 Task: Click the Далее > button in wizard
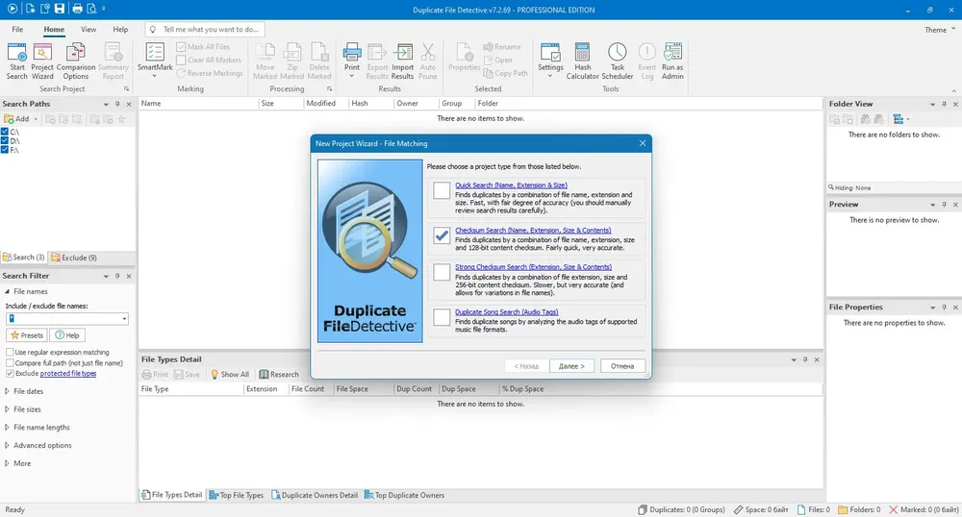click(571, 366)
